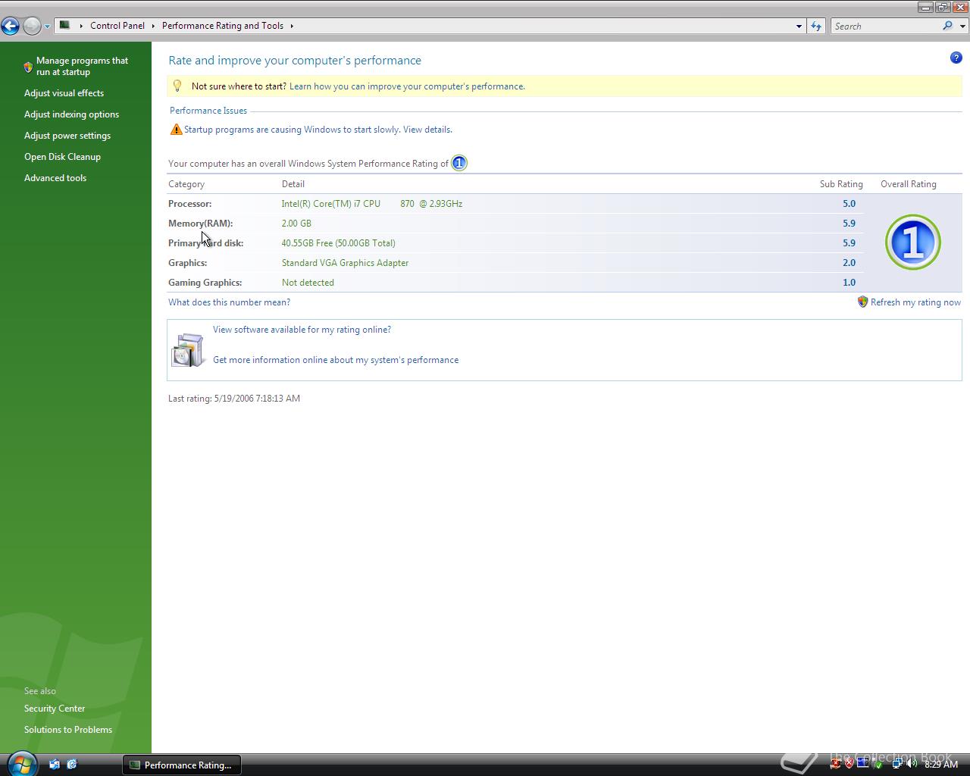This screenshot has height=776, width=970.
Task: Open Adjust power settings
Action: pos(67,136)
